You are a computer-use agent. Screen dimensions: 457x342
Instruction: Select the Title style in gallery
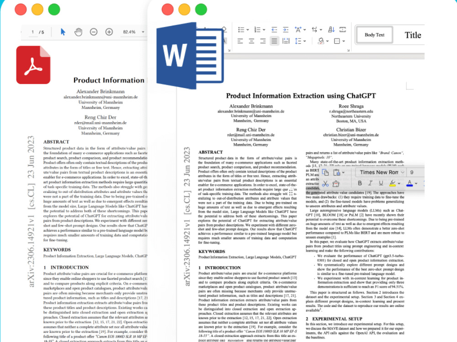point(413,35)
